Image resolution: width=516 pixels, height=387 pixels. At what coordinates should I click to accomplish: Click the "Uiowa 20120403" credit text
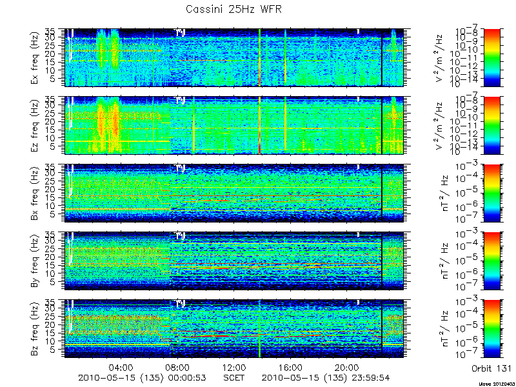pos(497,384)
